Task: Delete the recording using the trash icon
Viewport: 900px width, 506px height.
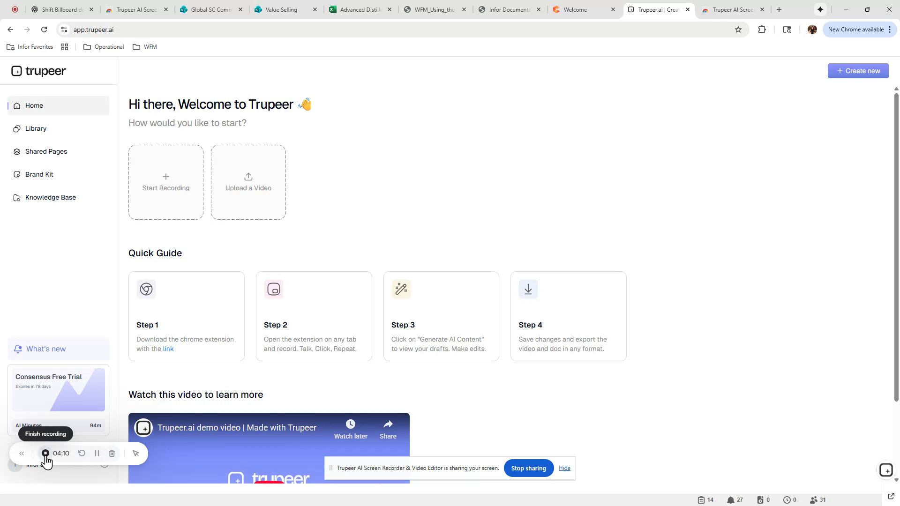Action: tap(112, 453)
